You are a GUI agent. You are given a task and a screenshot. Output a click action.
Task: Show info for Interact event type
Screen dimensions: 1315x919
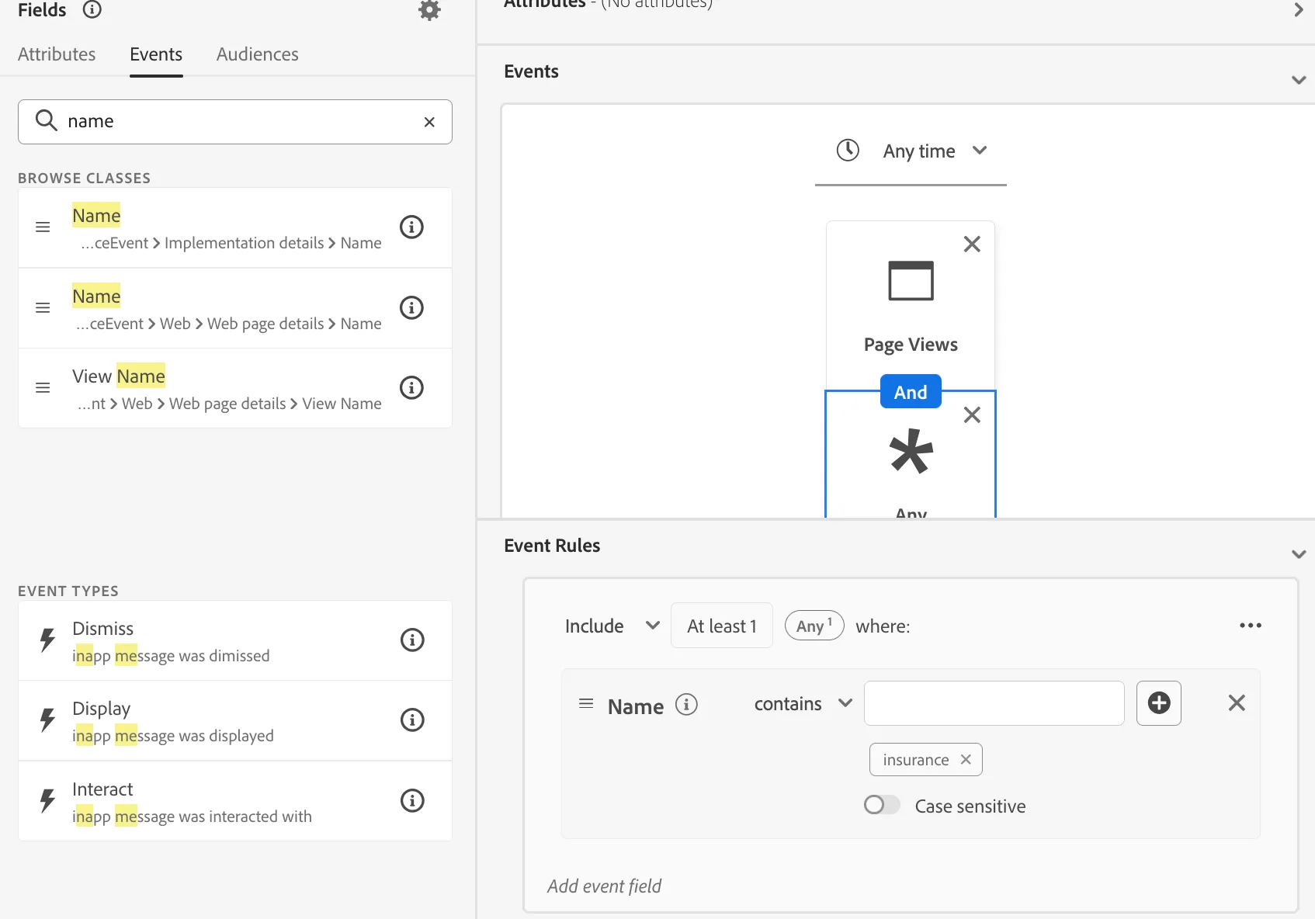coord(412,800)
